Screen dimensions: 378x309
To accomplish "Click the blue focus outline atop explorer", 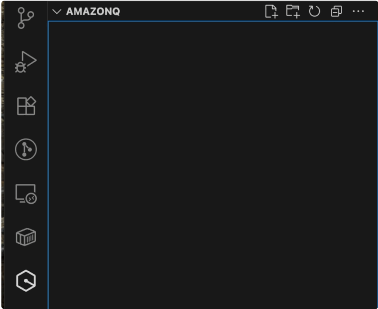I will [x=212, y=21].
